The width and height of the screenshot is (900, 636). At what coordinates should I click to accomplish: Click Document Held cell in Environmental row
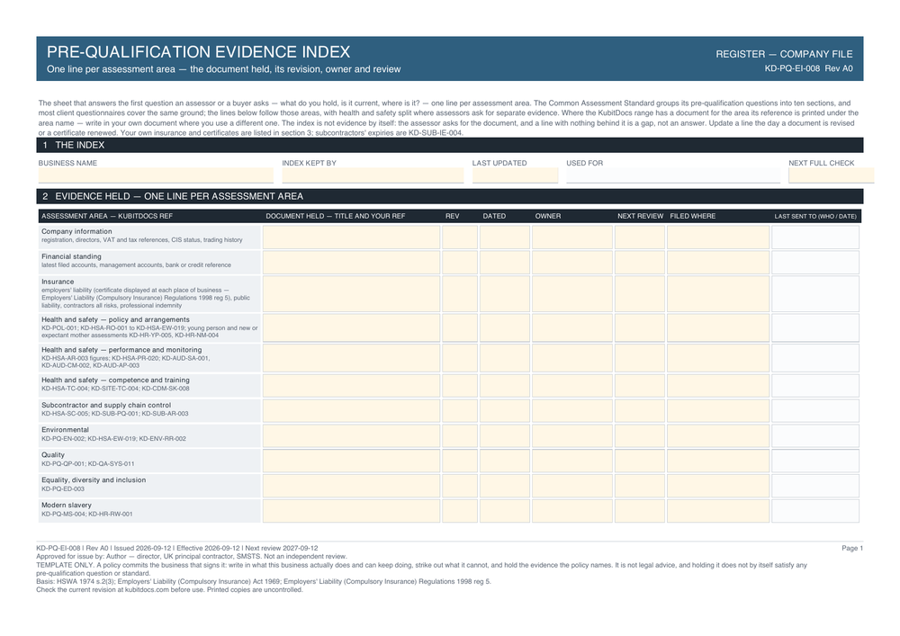tap(351, 436)
